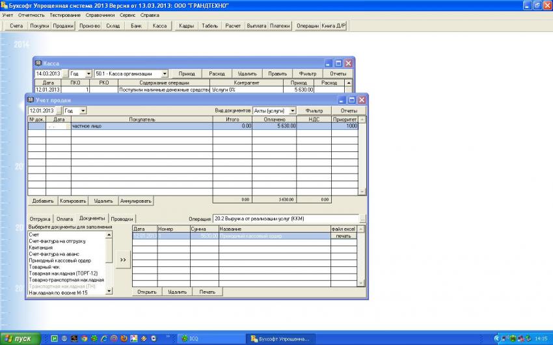Open the Справочники menu
This screenshot has width=553, height=345.
pyautogui.click(x=100, y=14)
